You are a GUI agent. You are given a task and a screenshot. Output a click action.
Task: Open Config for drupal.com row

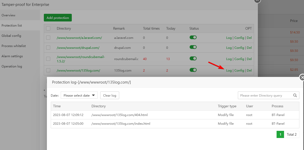click(239, 48)
